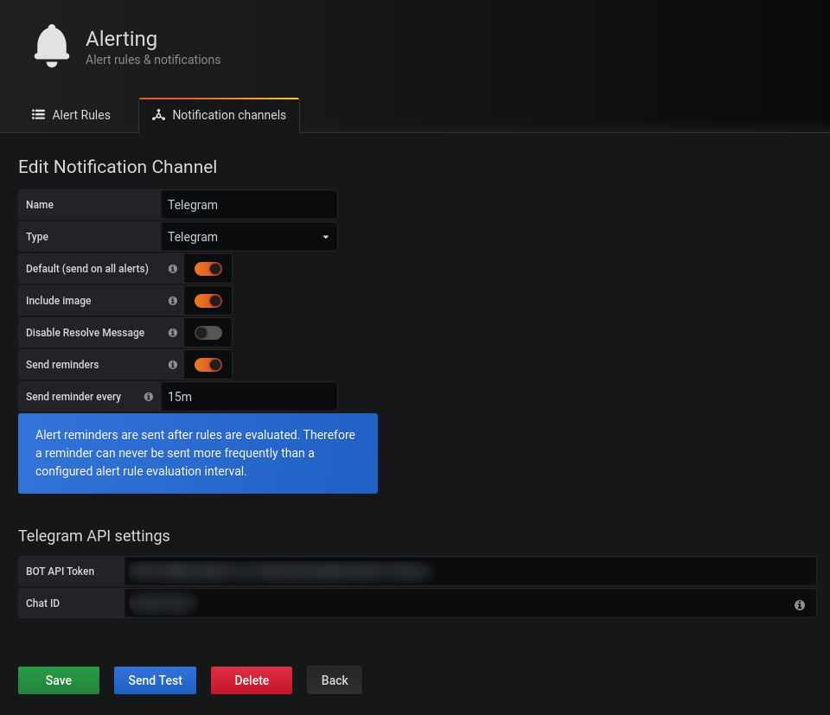Click the Alert rules & notifications subtitle
This screenshot has width=830, height=715.
[153, 60]
